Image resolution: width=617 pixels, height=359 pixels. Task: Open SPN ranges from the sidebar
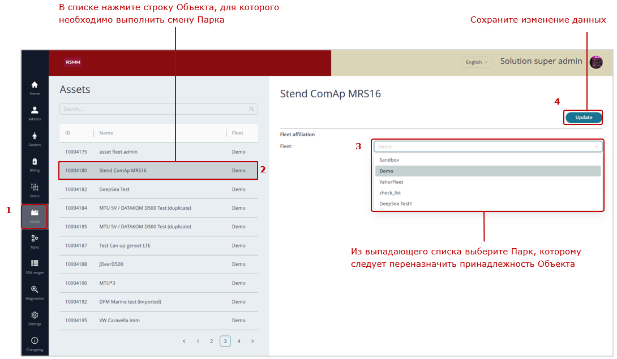tap(35, 264)
